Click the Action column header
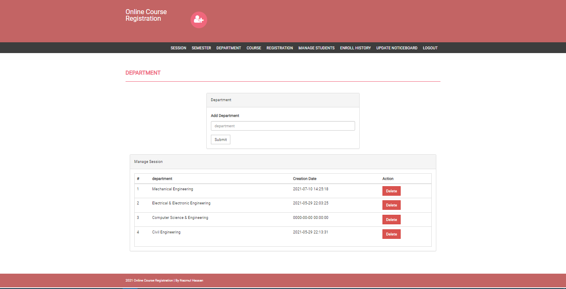Image resolution: width=566 pixels, height=289 pixels. coord(388,179)
